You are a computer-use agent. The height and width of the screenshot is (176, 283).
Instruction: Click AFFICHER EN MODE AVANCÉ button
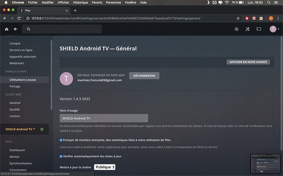[248, 62]
